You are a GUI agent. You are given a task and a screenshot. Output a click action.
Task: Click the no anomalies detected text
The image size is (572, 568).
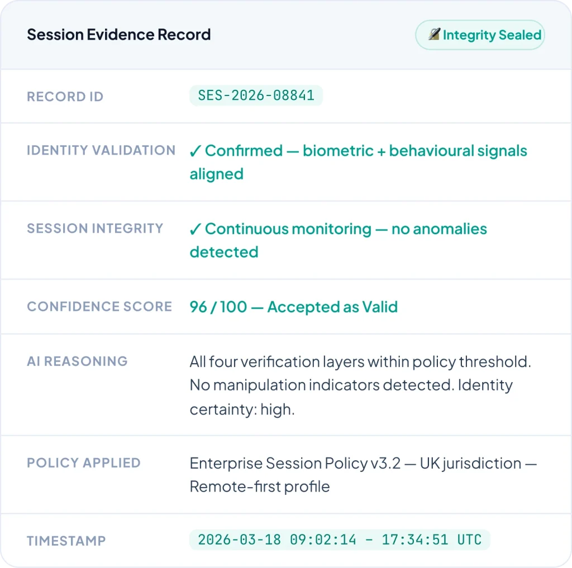pos(439,229)
